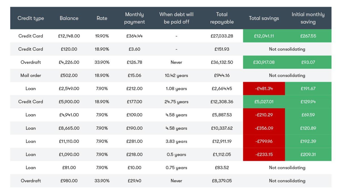
Task: Click the "Mail order" credit type cell
Action: coord(31,75)
